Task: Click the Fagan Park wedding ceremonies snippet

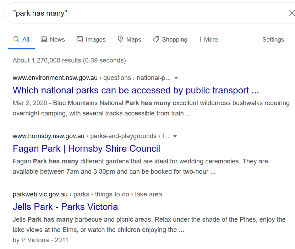Action: pyautogui.click(x=140, y=166)
